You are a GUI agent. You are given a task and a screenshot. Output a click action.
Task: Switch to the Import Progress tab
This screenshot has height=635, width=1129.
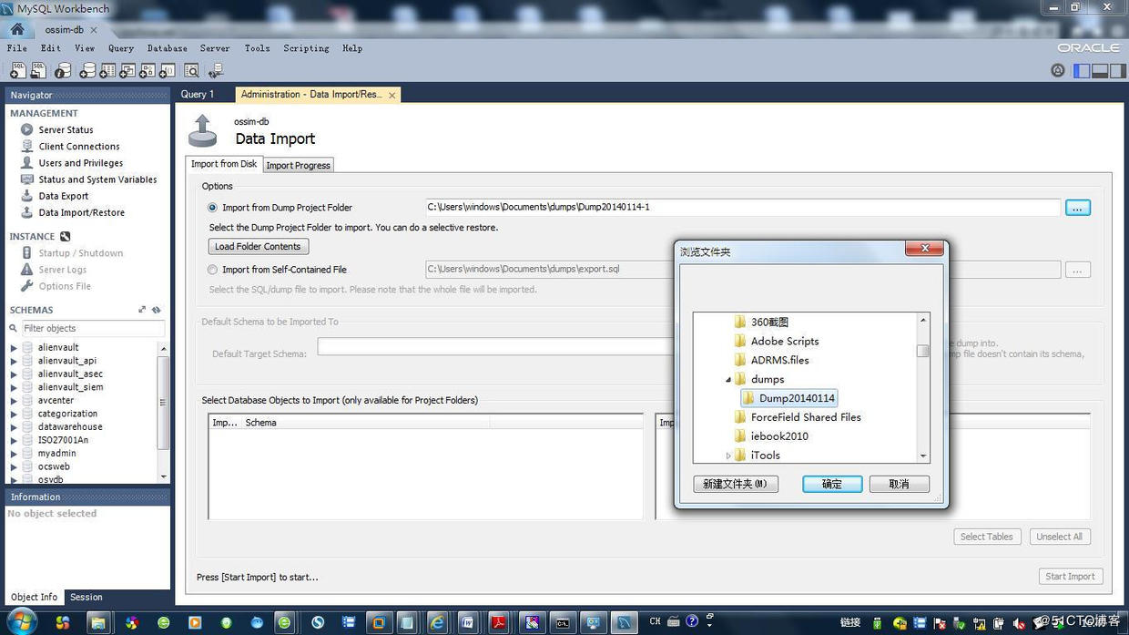pos(298,165)
